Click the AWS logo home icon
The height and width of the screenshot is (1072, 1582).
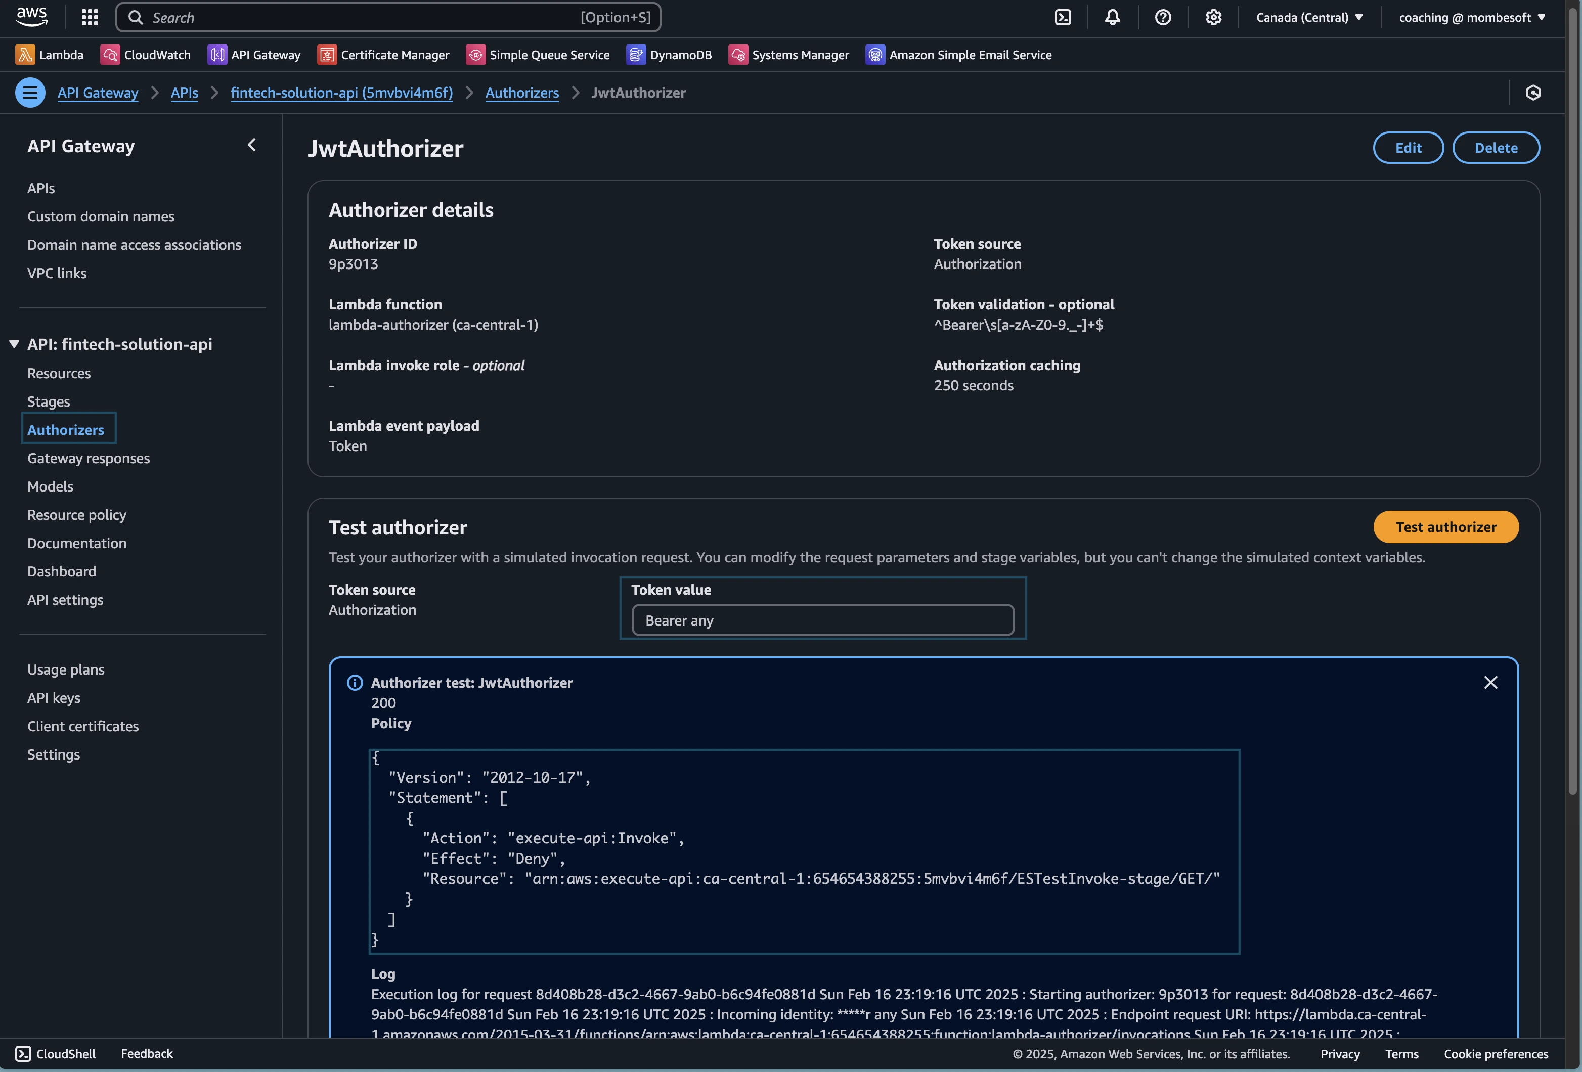32,17
